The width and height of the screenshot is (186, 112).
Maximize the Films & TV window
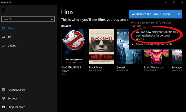pos(174,2)
